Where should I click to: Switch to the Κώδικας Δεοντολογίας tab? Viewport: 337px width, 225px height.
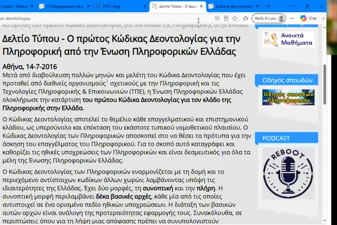[234, 6]
